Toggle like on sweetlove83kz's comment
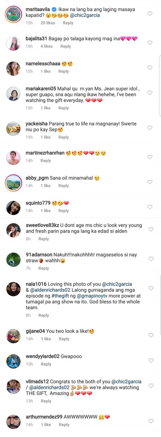 (x=151, y=229)
